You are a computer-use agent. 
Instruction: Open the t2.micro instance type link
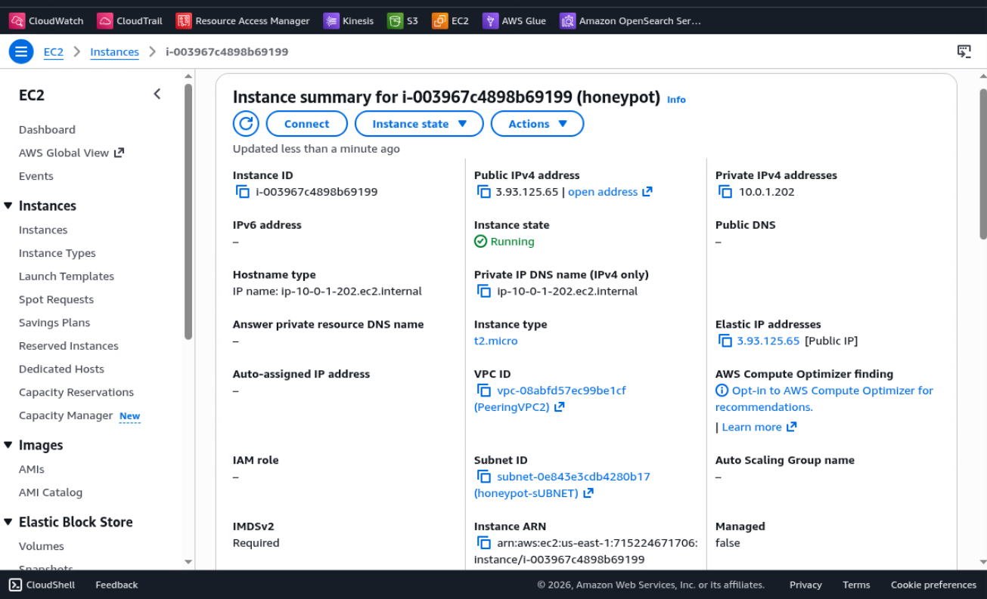(496, 341)
